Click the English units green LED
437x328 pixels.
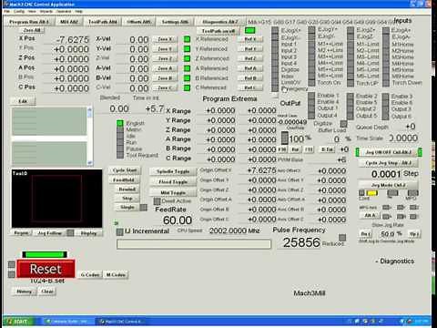click(120, 123)
